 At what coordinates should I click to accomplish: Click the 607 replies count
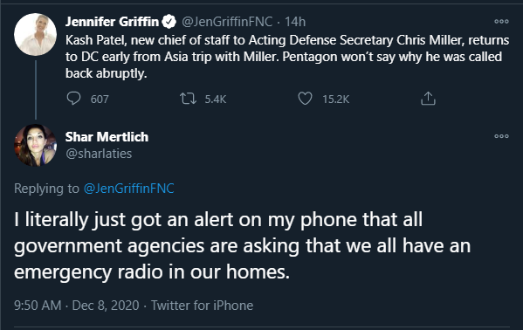(x=100, y=100)
